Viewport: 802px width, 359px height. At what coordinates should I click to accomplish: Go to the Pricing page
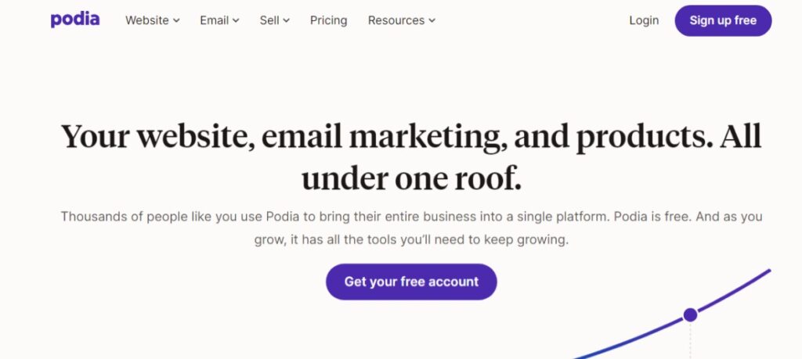328,20
